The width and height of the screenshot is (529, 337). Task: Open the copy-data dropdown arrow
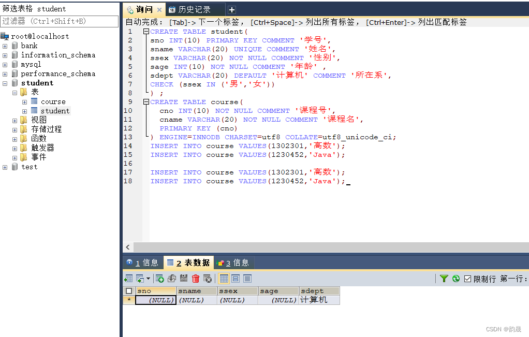[x=148, y=279]
